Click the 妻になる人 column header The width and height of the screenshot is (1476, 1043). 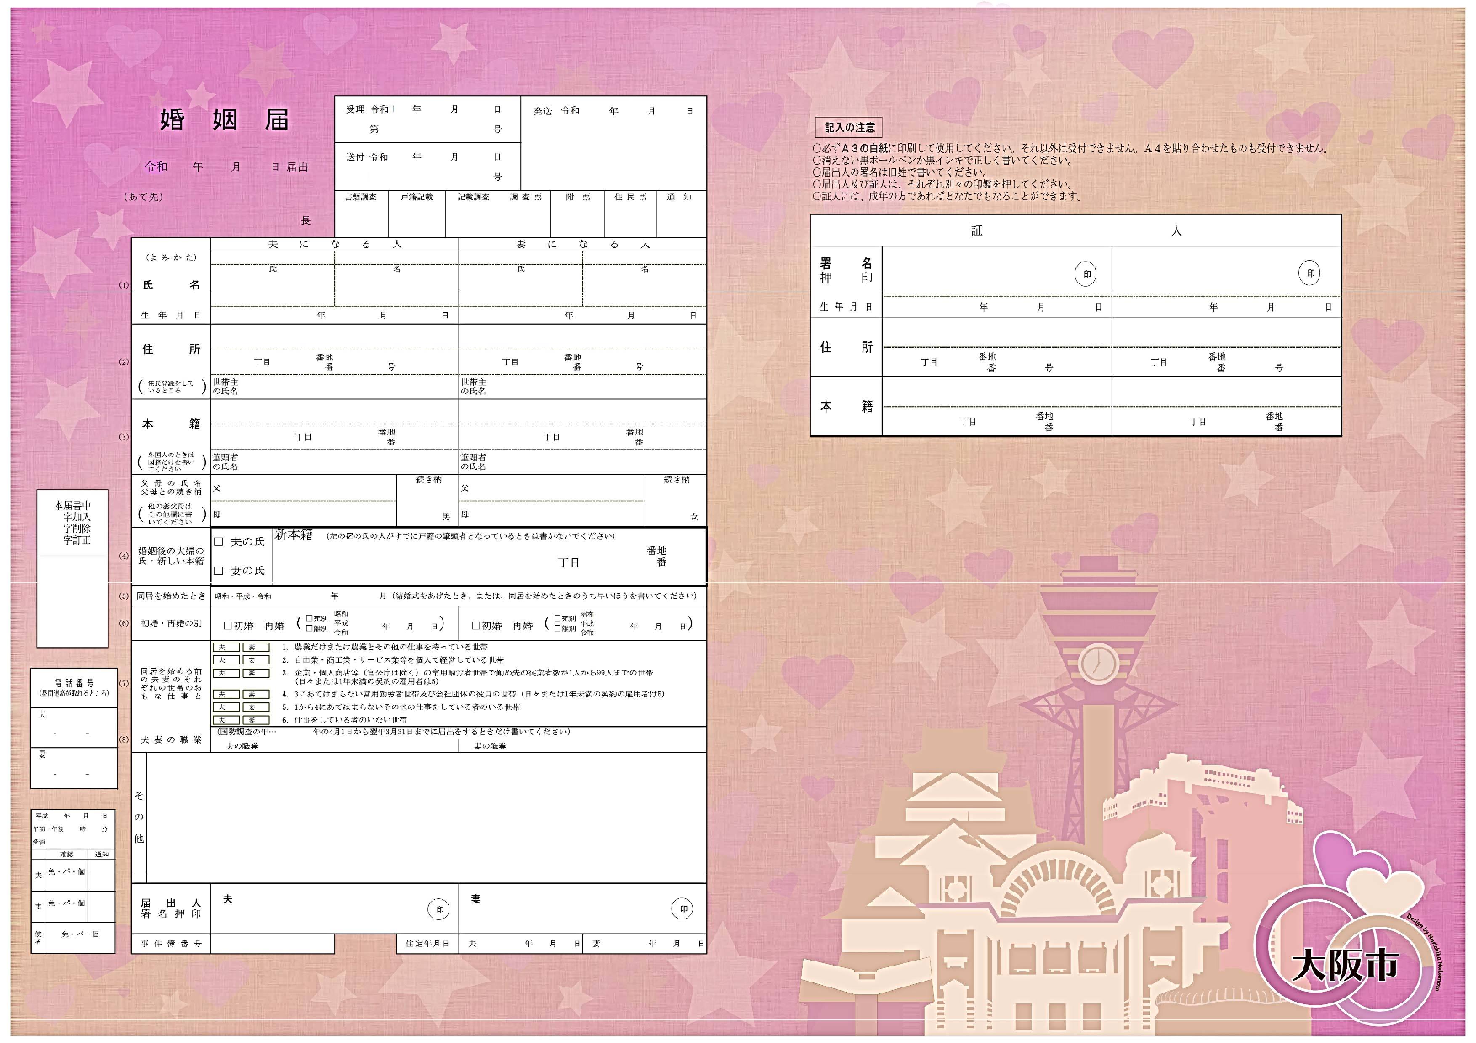[582, 244]
